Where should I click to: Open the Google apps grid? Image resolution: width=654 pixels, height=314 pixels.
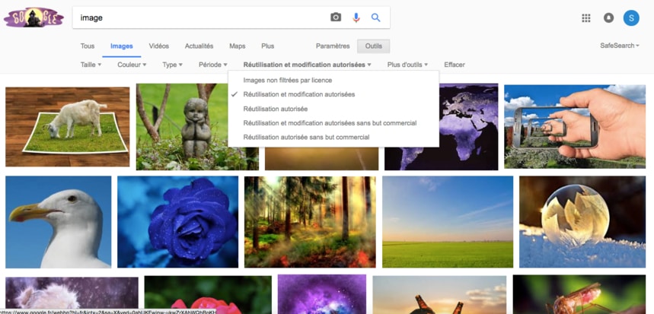click(x=586, y=18)
